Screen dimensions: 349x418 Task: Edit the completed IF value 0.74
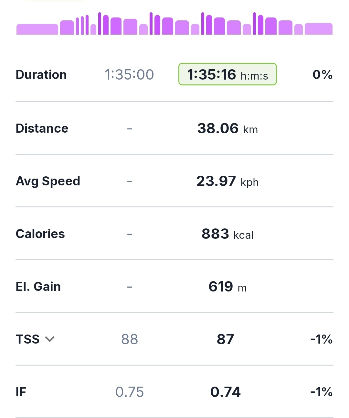(225, 392)
